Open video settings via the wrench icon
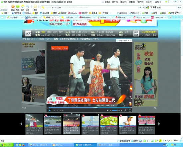This screenshot has width=183, height=147. (125, 110)
